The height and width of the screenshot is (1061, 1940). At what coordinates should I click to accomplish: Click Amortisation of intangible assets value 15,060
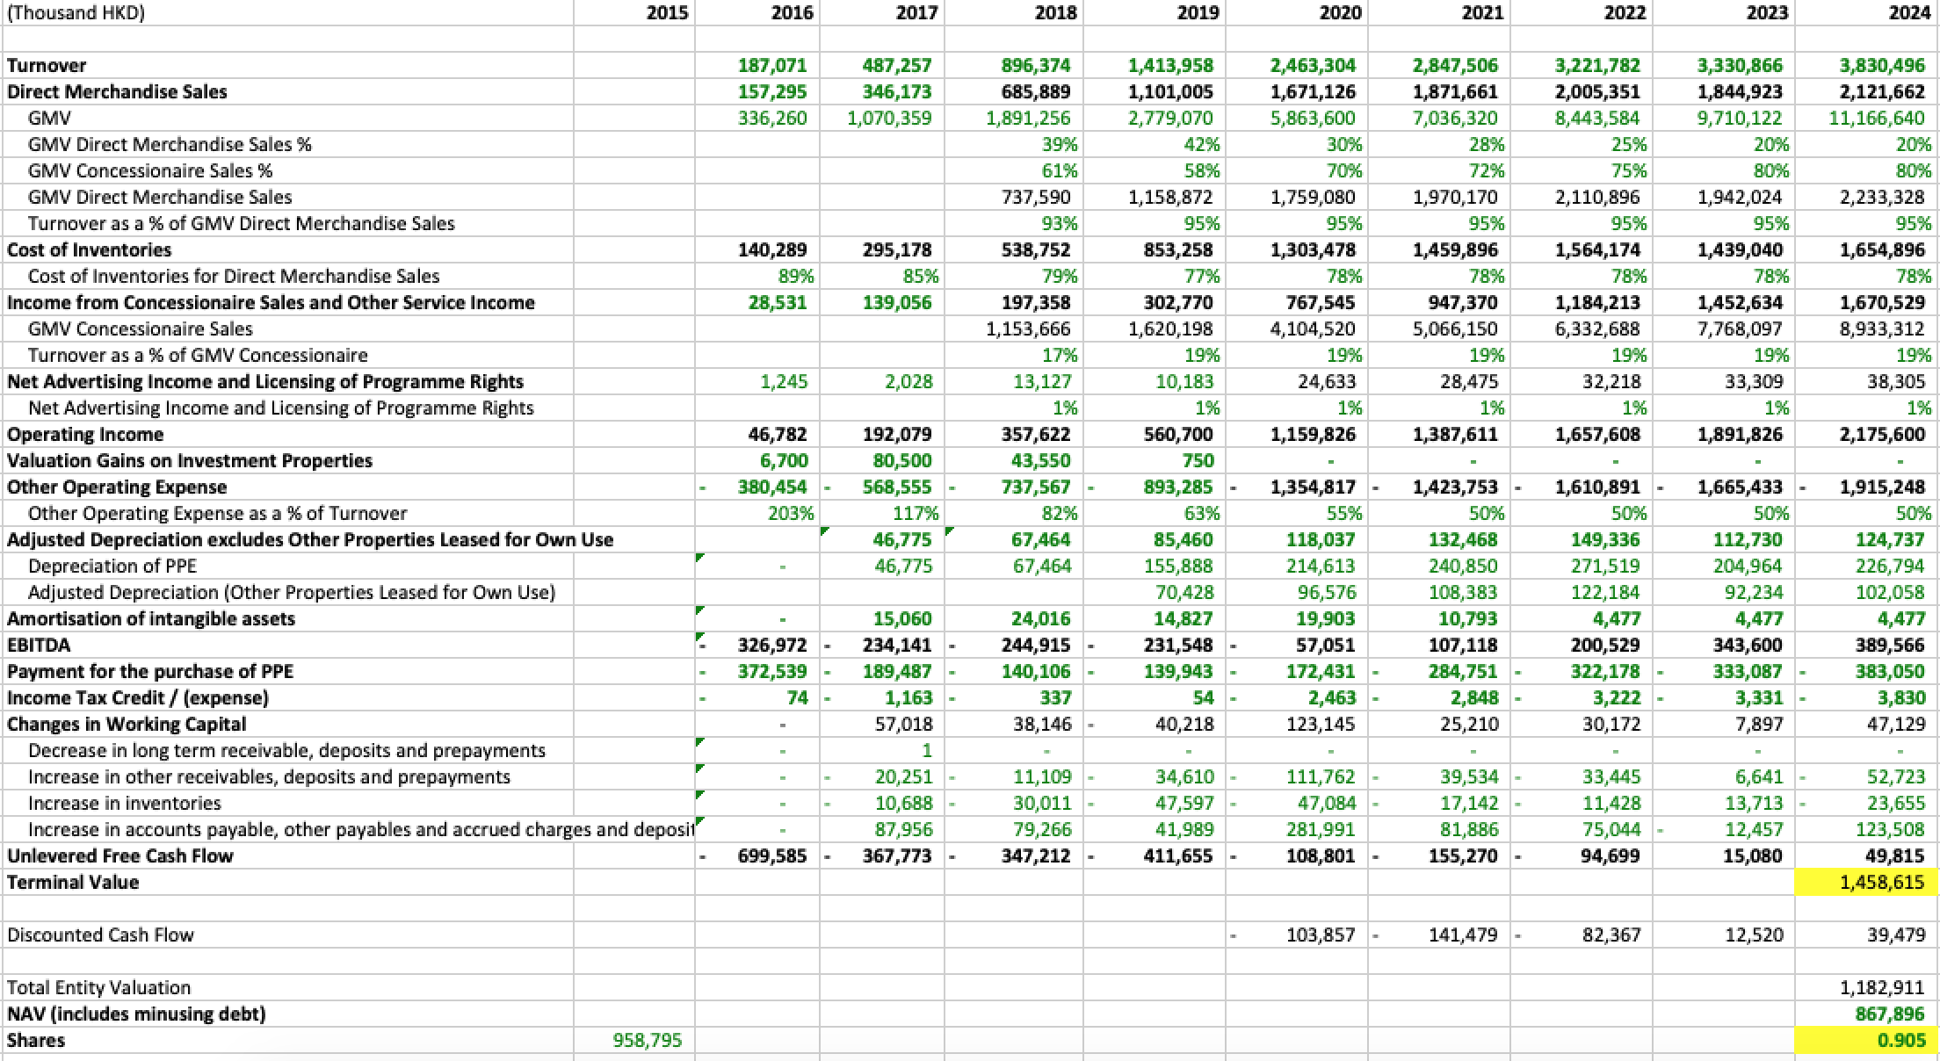902,619
